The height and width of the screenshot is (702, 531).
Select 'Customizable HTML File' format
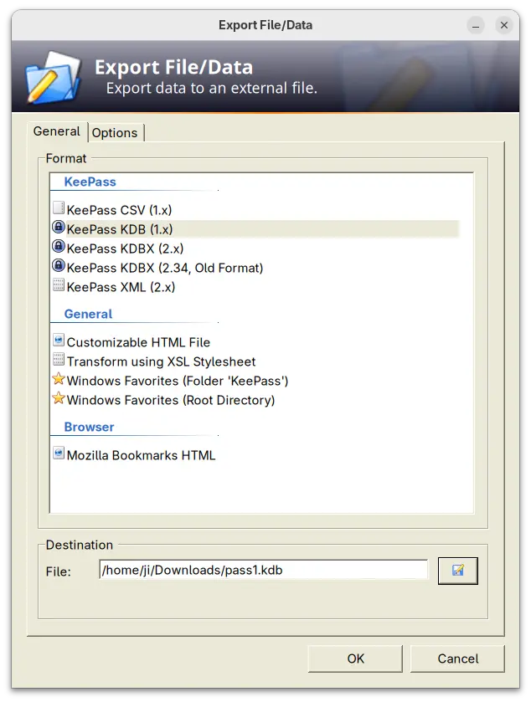138,342
